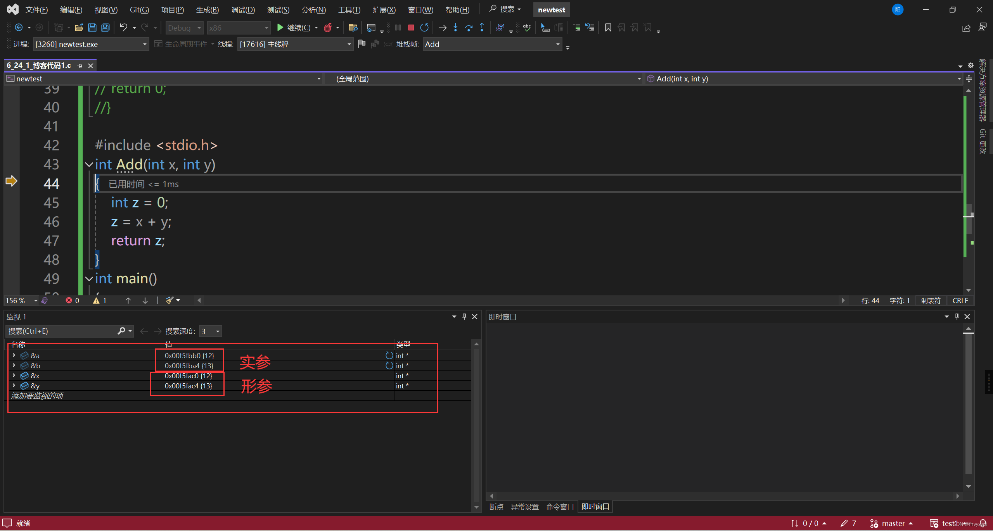This screenshot has height=531, width=993.
Task: Refresh the &b watch value
Action: point(389,365)
